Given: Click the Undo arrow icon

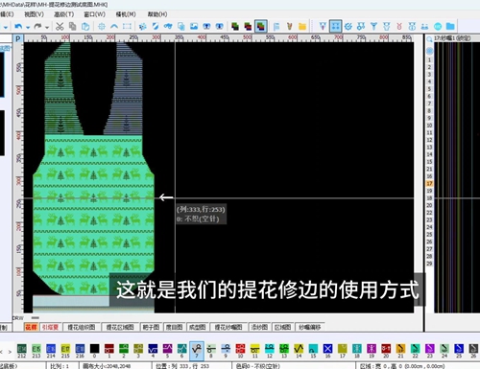Looking at the screenshot, I should click(18, 27).
